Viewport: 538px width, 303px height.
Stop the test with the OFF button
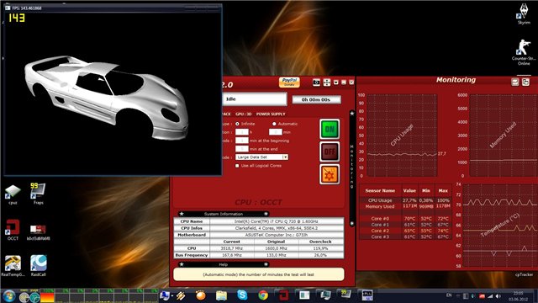pyautogui.click(x=330, y=151)
